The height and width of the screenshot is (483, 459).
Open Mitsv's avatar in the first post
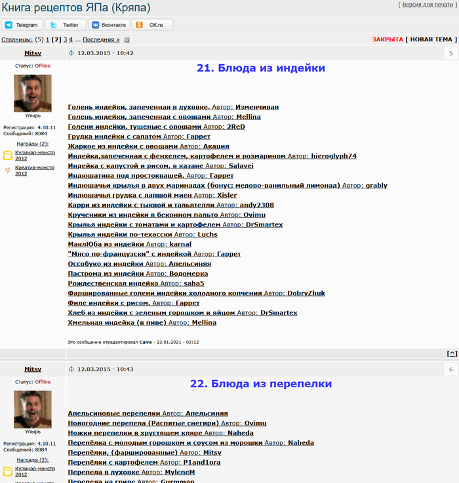(x=33, y=93)
